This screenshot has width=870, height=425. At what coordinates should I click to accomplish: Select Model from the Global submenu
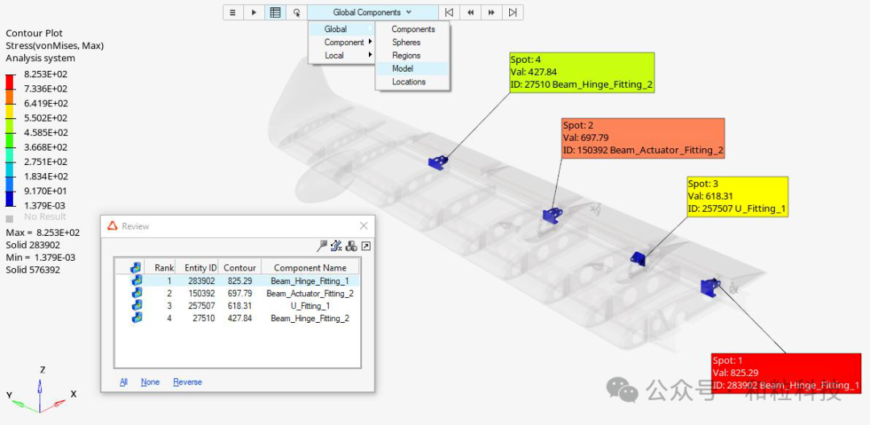[403, 68]
